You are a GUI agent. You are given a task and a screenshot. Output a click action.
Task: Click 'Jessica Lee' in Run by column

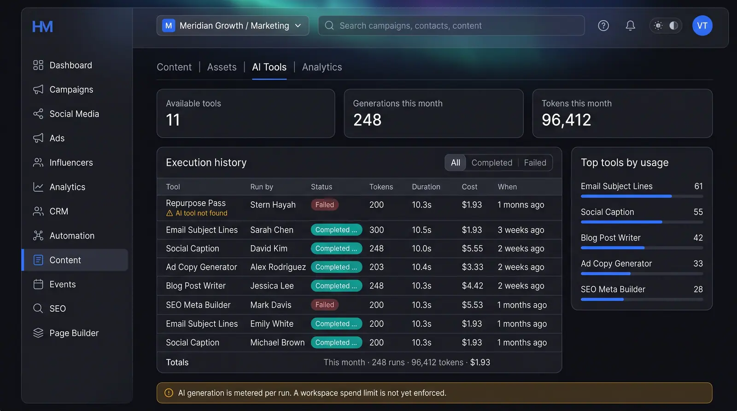pos(272,286)
